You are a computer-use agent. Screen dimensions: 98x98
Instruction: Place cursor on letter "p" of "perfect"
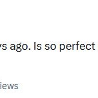pos(63,48)
